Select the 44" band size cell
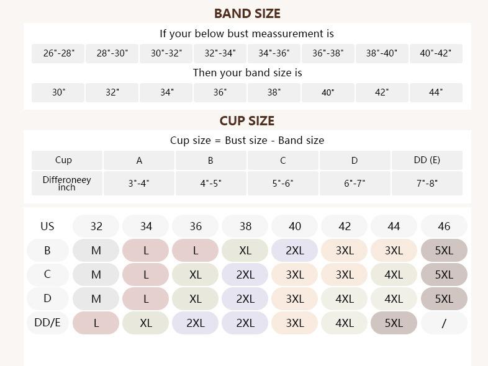This screenshot has width=488, height=366. [436, 92]
